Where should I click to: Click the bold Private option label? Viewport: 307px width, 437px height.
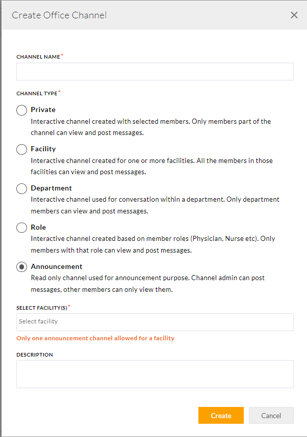click(43, 110)
